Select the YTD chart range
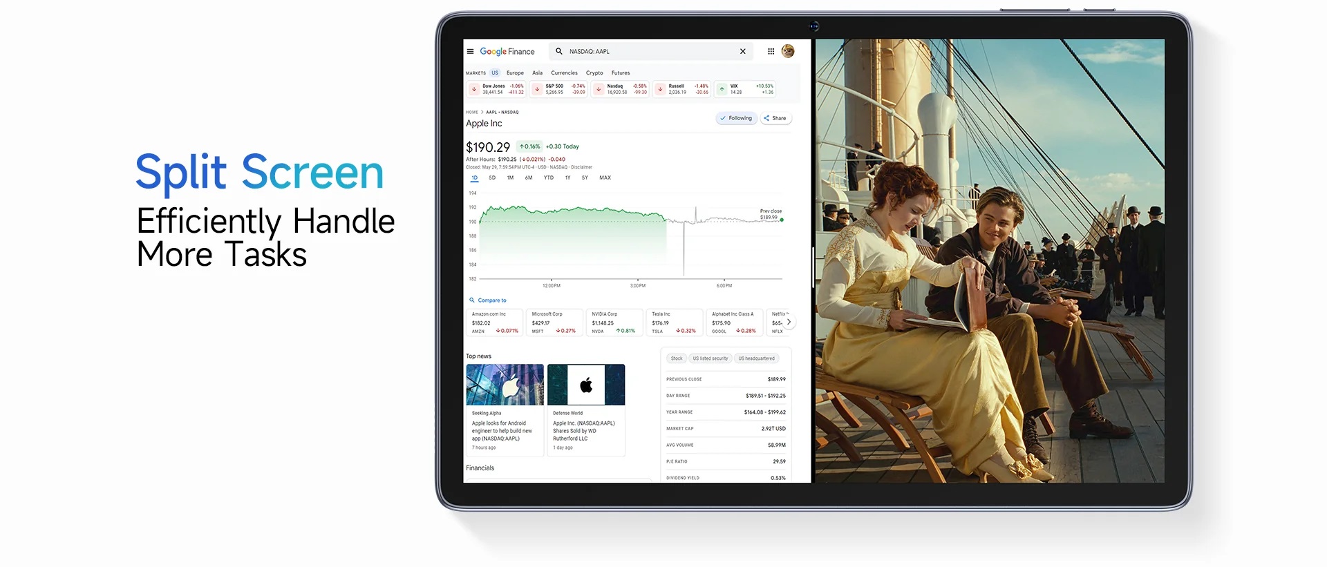The height and width of the screenshot is (567, 1327). click(549, 178)
